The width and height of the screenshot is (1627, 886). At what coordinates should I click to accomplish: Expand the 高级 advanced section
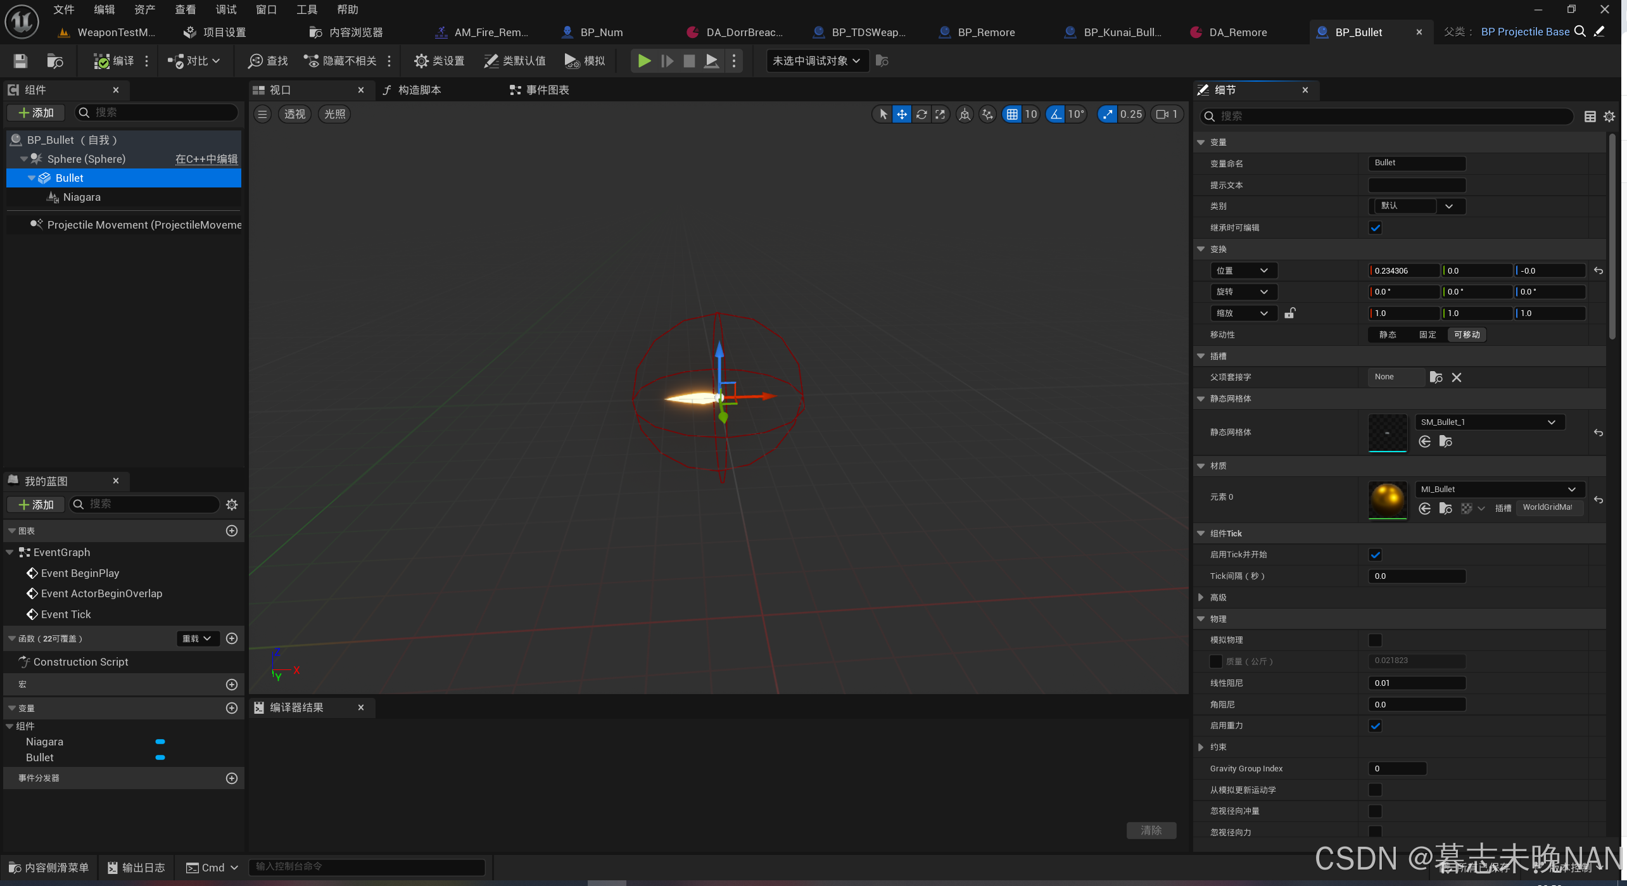click(1201, 597)
